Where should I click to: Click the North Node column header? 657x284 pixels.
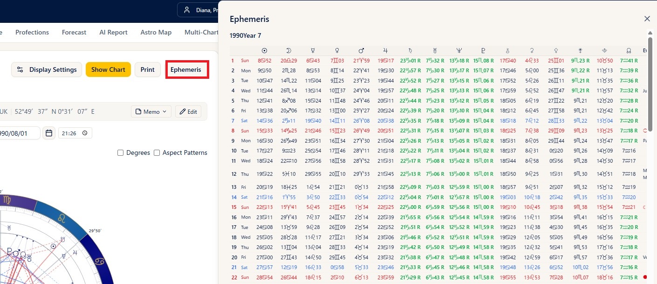pos(629,50)
